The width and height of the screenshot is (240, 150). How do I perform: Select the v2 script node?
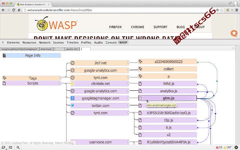168,135
